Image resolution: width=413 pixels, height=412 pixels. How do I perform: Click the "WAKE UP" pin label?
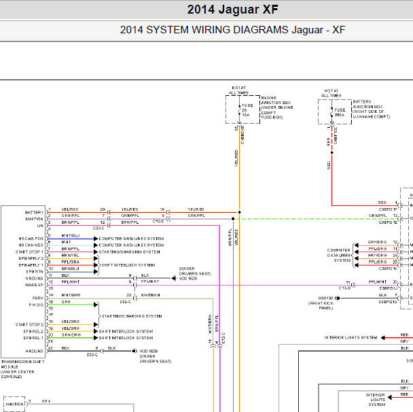click(x=34, y=285)
